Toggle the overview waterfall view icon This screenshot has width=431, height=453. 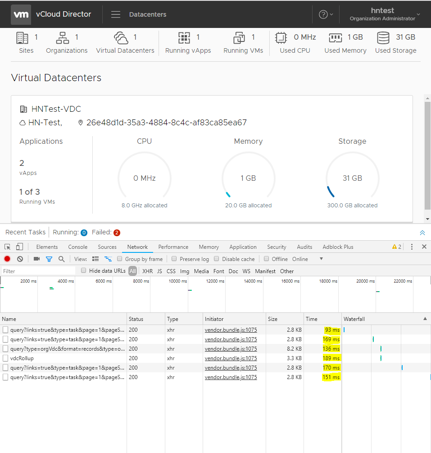coord(108,259)
